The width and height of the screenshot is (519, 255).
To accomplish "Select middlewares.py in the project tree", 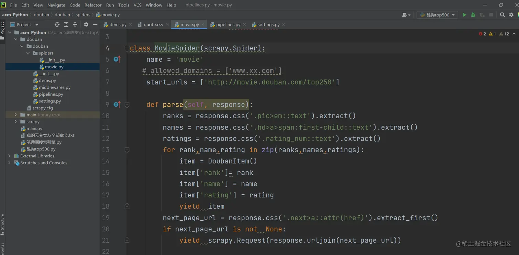I will click(x=52, y=87).
